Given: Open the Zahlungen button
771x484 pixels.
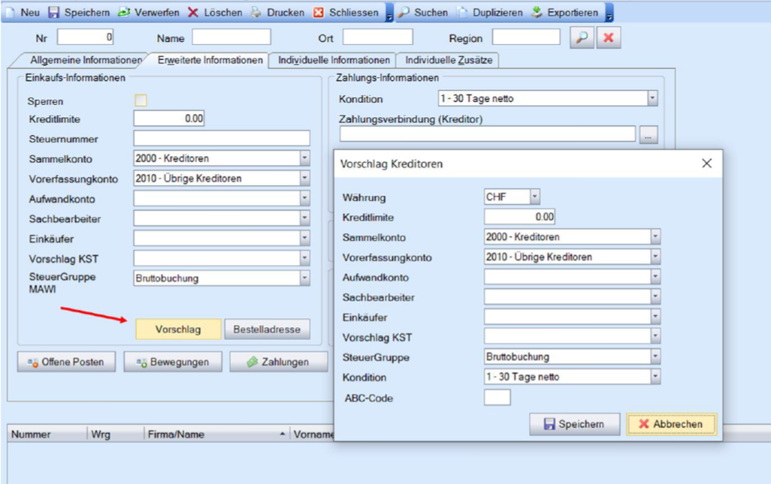Looking at the screenshot, I should pyautogui.click(x=279, y=362).
